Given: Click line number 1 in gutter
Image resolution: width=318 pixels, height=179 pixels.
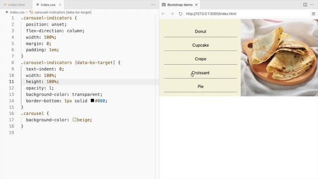Looking at the screenshot, I should pos(13,18).
